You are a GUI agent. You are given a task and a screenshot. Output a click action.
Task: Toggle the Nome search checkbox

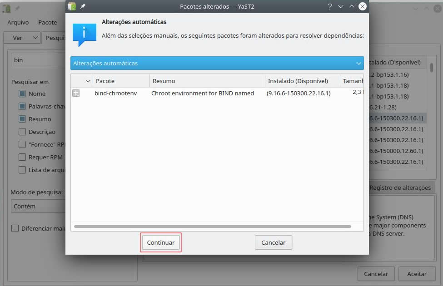click(22, 94)
